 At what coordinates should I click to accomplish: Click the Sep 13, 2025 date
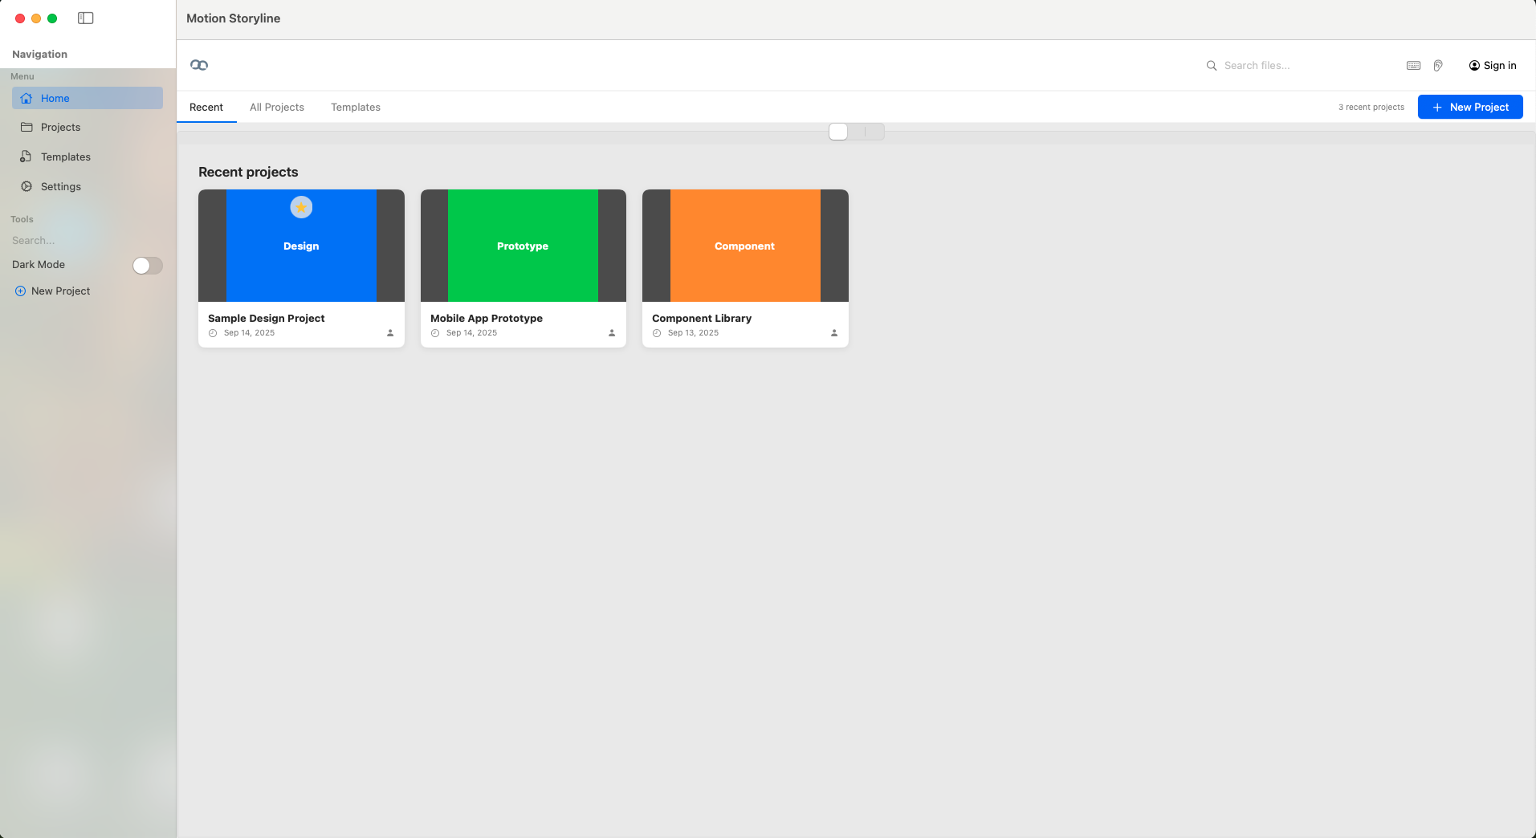(x=693, y=333)
